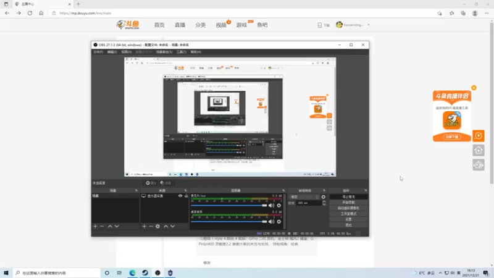Open the Edge collections icon

463,13
